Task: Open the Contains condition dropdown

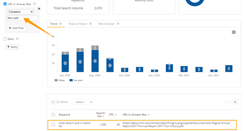Action: (21, 12)
